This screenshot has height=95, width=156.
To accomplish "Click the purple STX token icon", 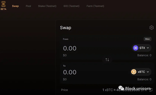I will pyautogui.click(x=135, y=48).
